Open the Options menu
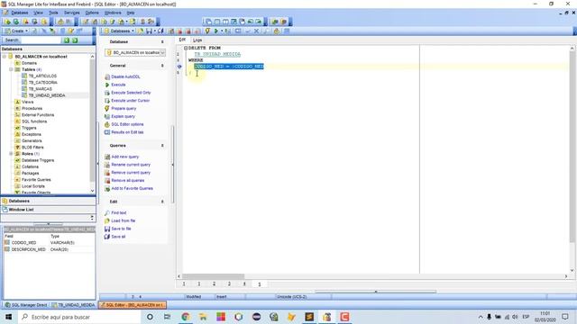The width and height of the screenshot is (577, 324). pos(92,13)
